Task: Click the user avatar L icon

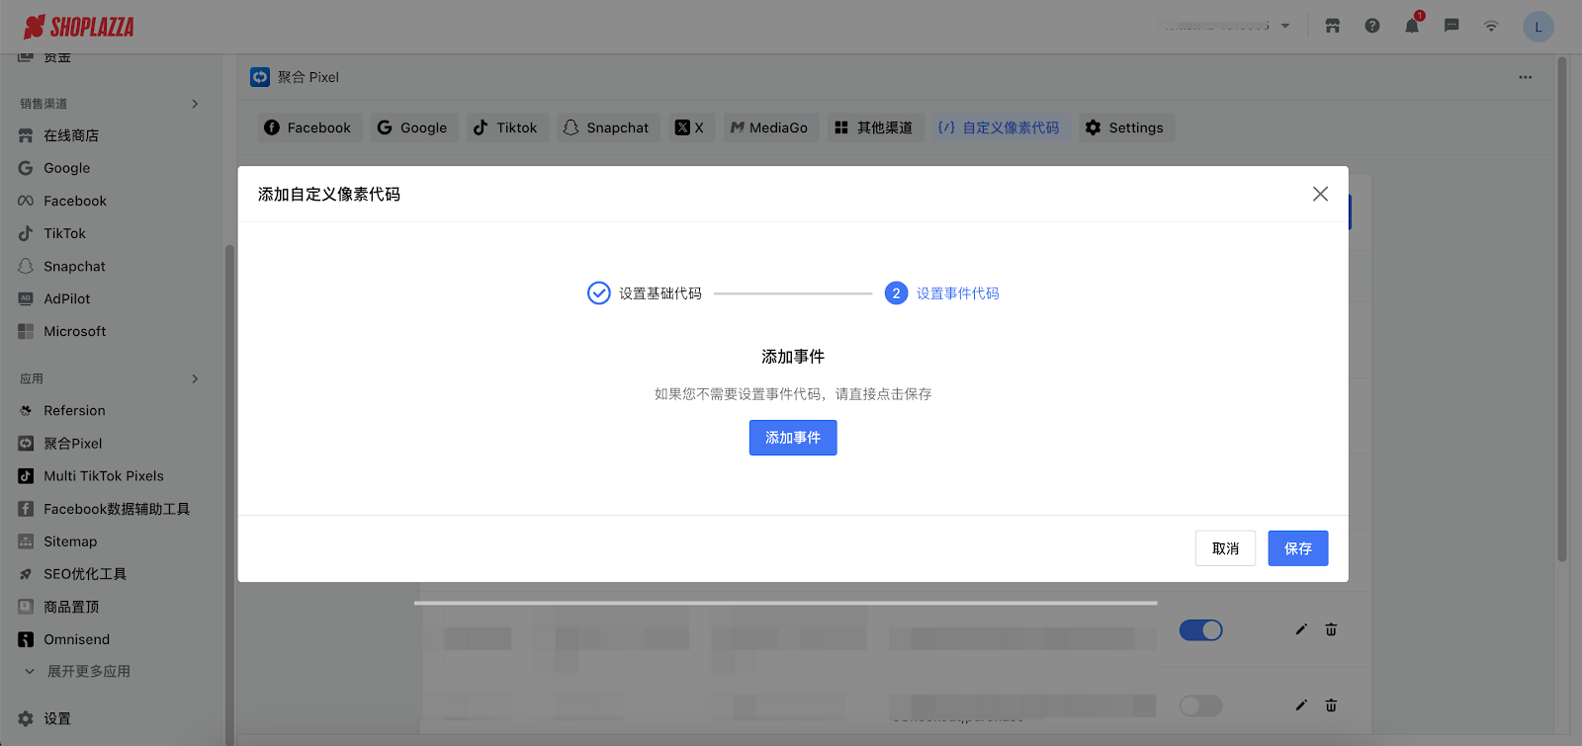Action: pos(1538,27)
